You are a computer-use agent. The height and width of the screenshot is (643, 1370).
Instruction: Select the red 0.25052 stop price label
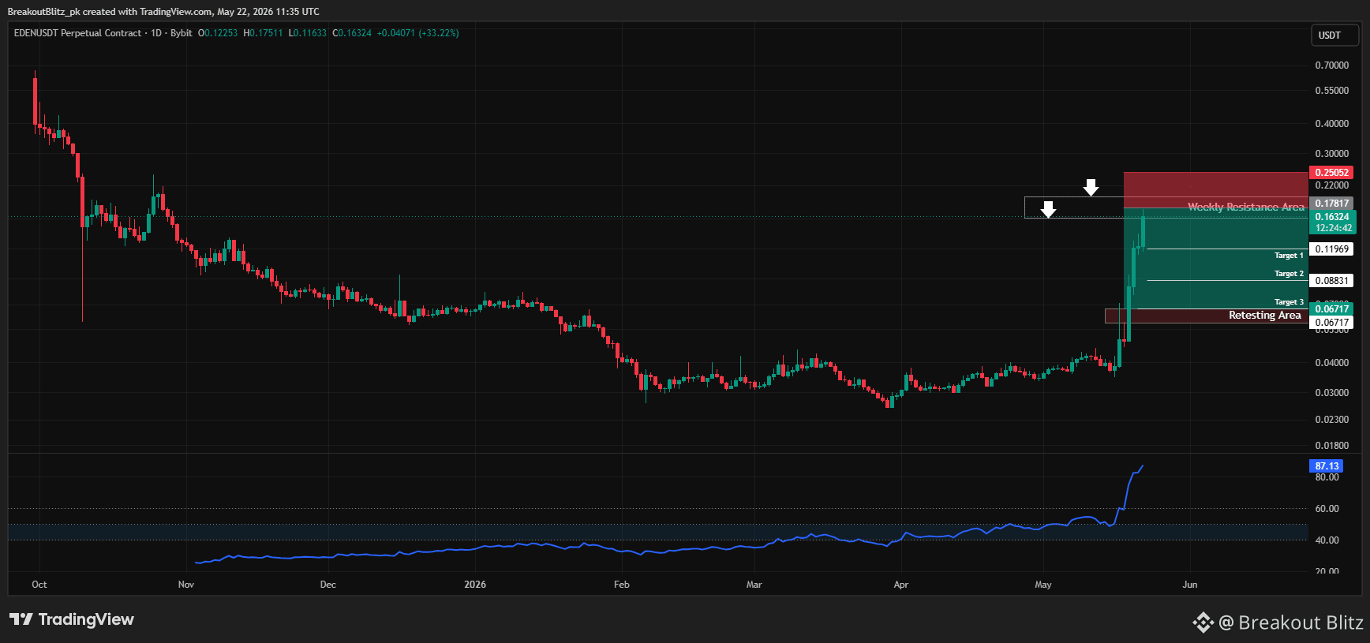coord(1331,173)
